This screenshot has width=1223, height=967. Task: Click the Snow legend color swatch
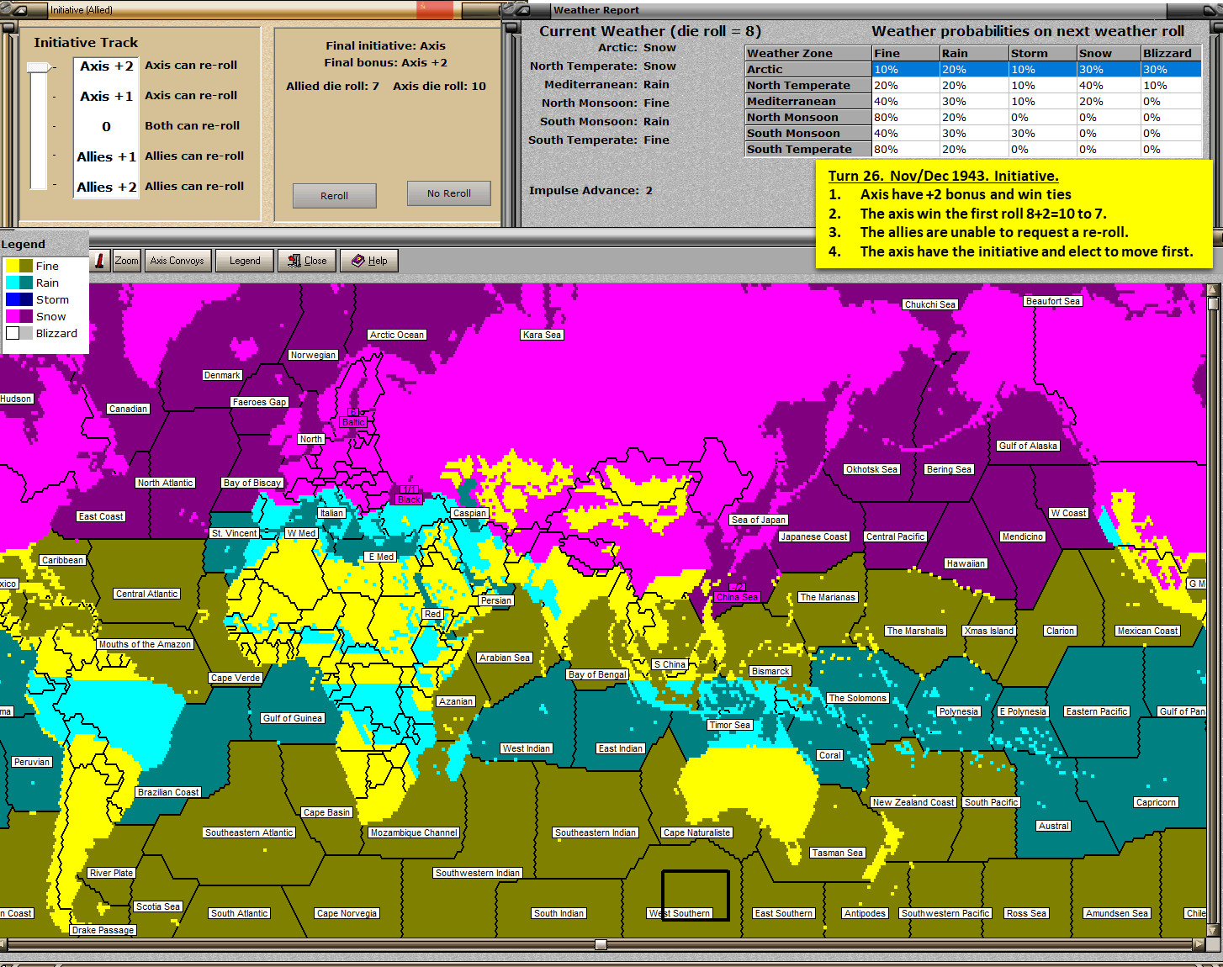(x=19, y=316)
